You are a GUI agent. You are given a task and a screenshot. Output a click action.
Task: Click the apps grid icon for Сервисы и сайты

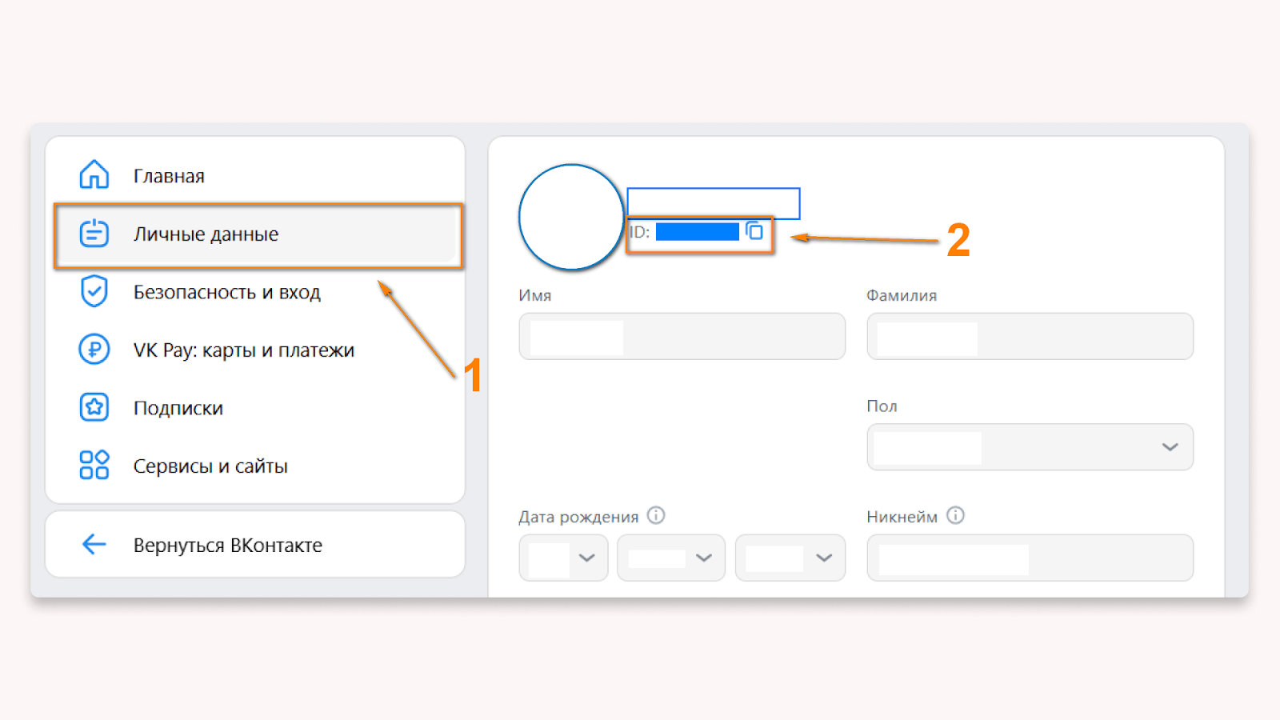(x=94, y=465)
